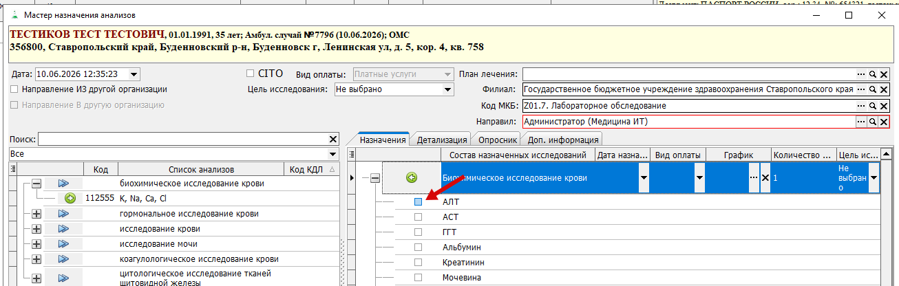The height and width of the screenshot is (286, 899).
Task: Open the Все filter dropdown
Action: (333, 155)
